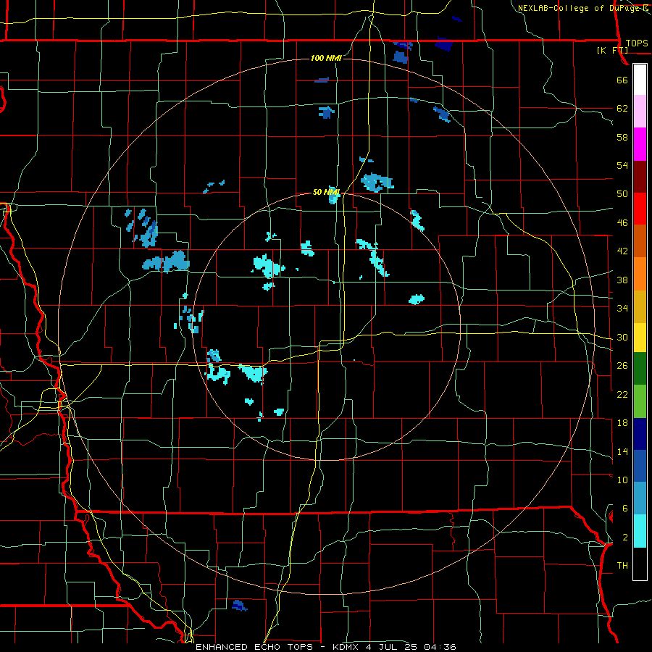652x652 pixels.
Task: Click the dark green legend swatch
Action: pos(640,369)
